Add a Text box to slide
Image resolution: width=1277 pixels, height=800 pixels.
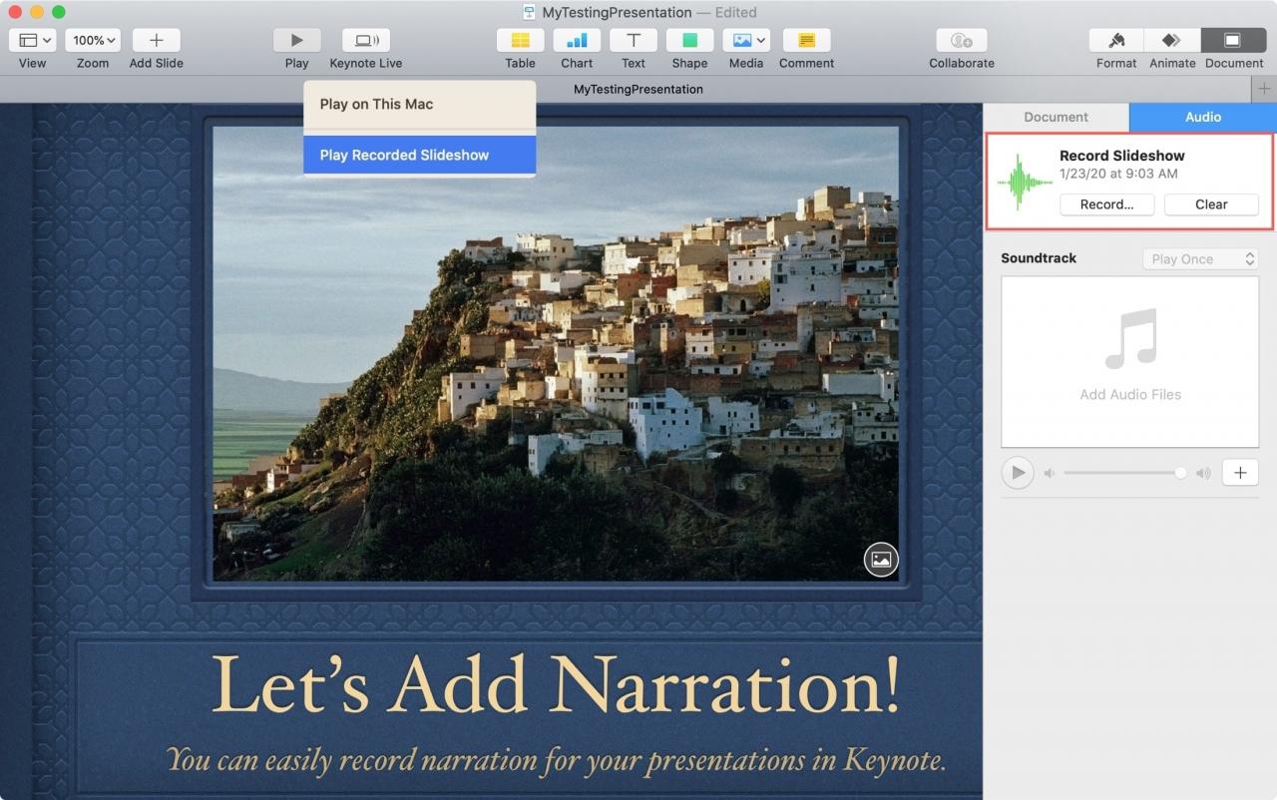(x=634, y=40)
